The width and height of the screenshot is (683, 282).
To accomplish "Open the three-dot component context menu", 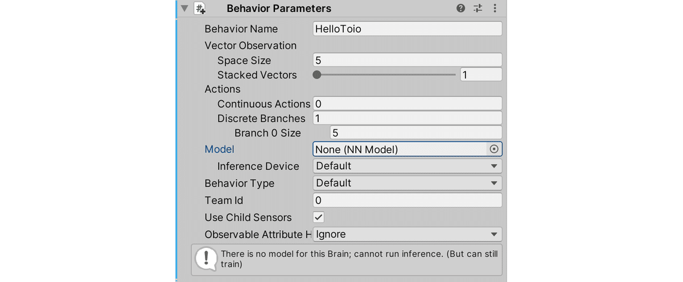I will coord(495,9).
